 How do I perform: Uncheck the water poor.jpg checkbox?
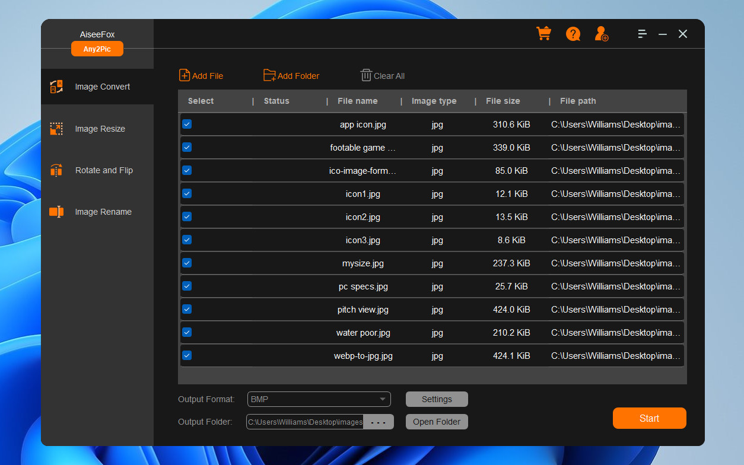[187, 332]
